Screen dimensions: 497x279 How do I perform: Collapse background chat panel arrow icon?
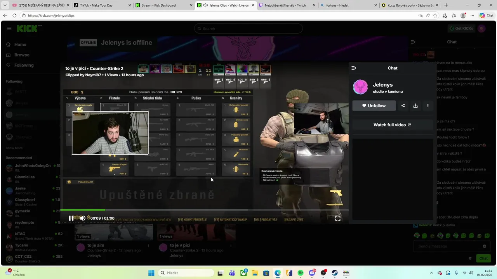[413, 42]
